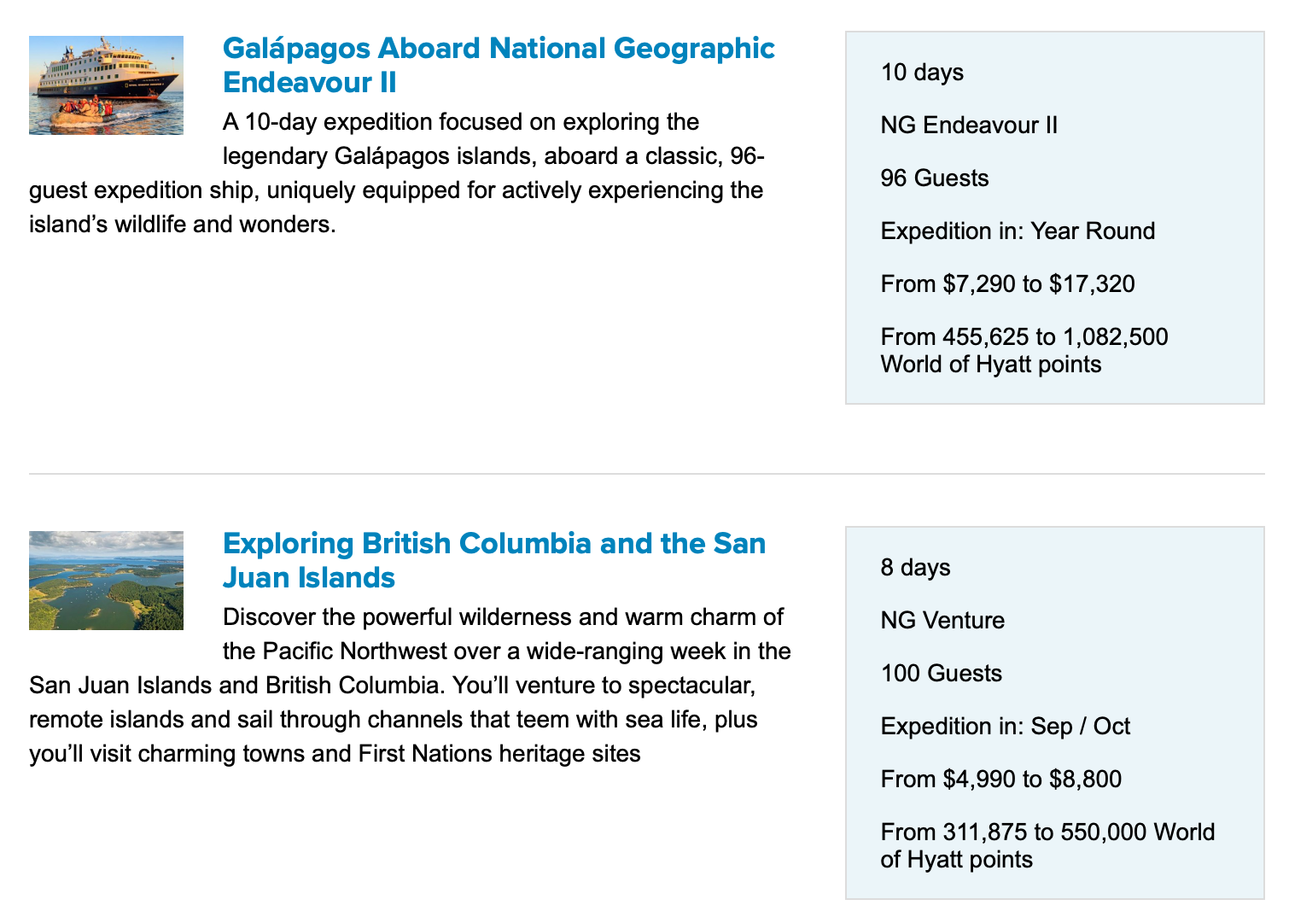Open the British Columbia aerial islands thumbnail
The image size is (1289, 917).
pos(106,581)
